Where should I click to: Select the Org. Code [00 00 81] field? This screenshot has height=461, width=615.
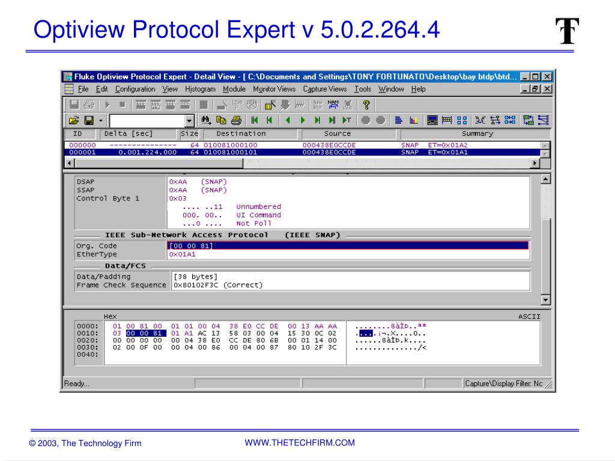348,246
